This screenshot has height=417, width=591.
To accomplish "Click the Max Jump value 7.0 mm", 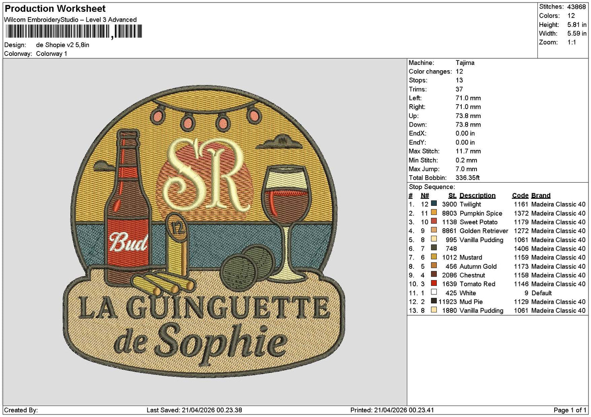I will click(x=467, y=169).
